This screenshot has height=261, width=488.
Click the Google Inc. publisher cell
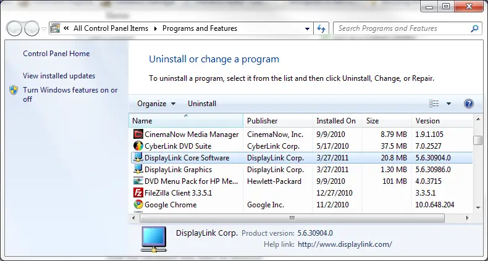click(266, 205)
